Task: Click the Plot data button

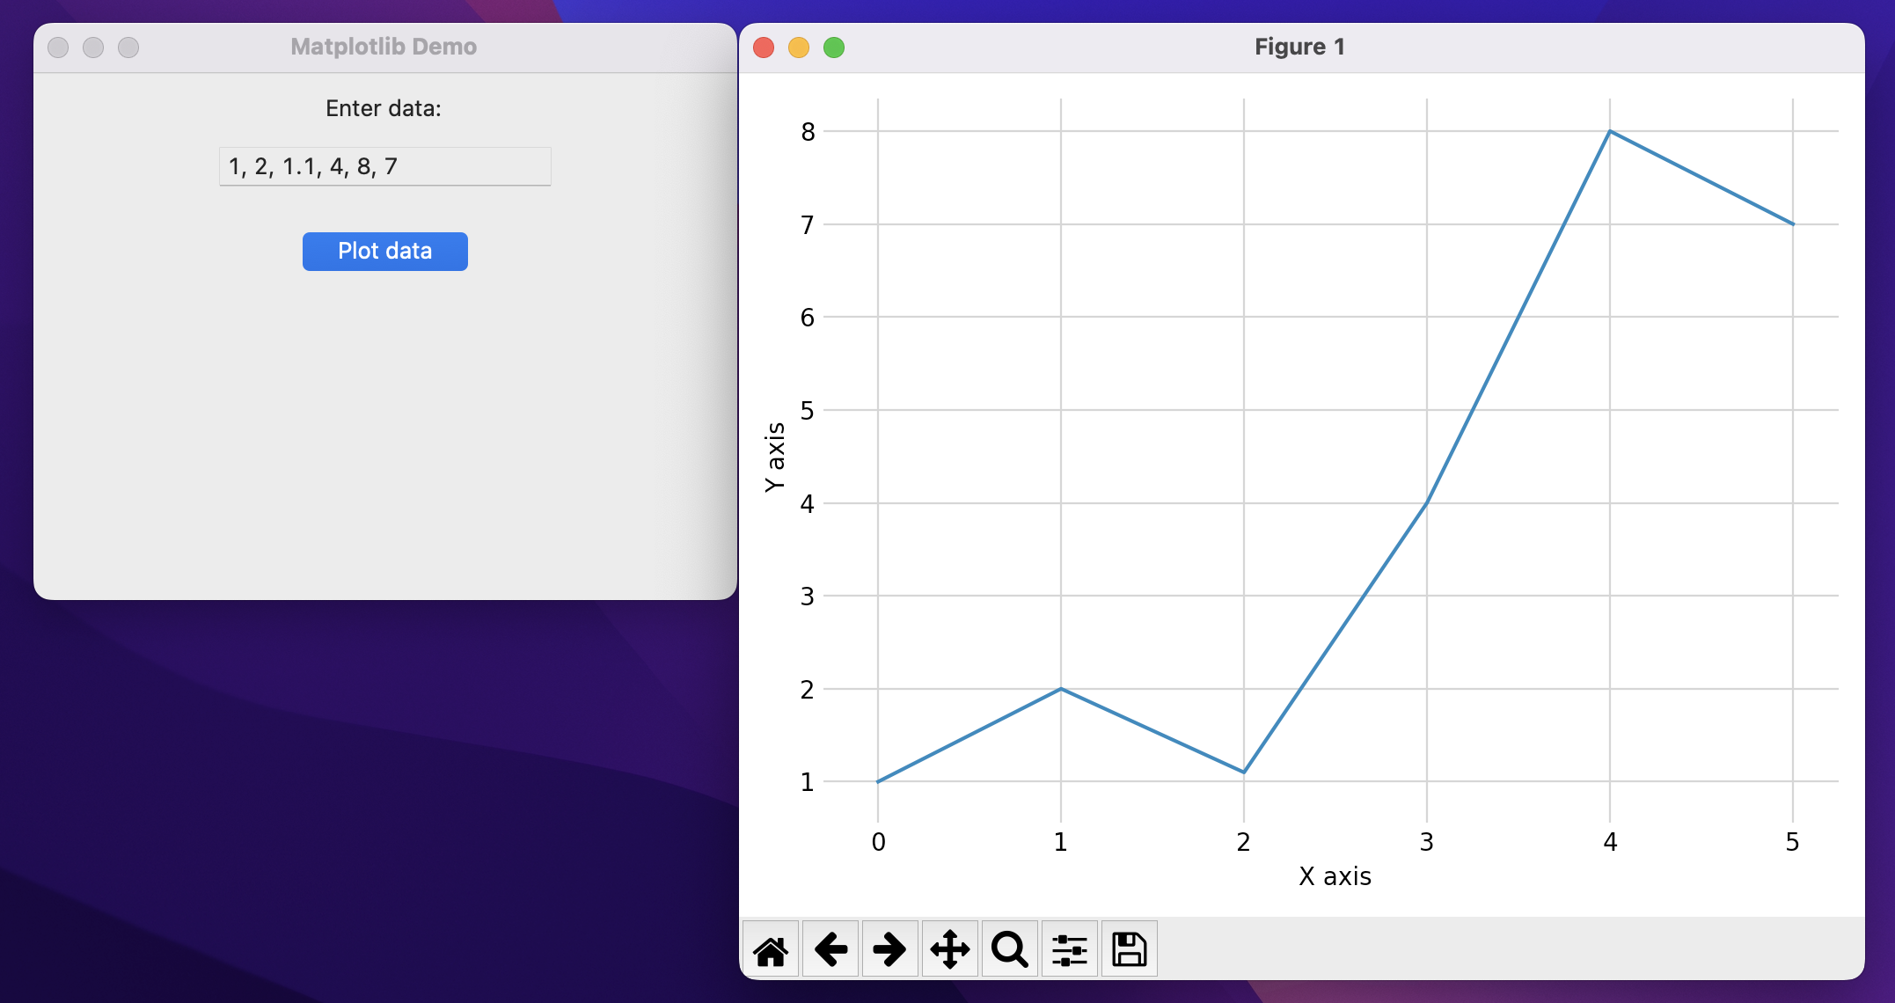Action: [385, 252]
